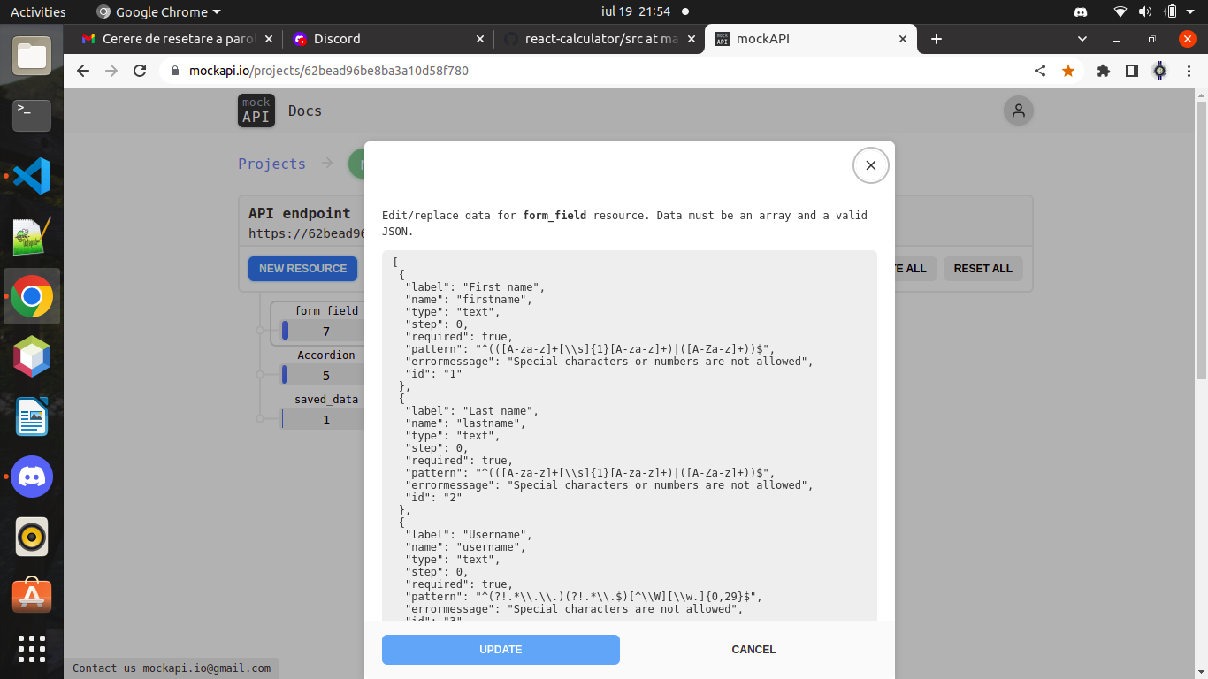Screen dimensions: 1208x679
Task: Click the UPDATE button
Action: tap(501, 650)
